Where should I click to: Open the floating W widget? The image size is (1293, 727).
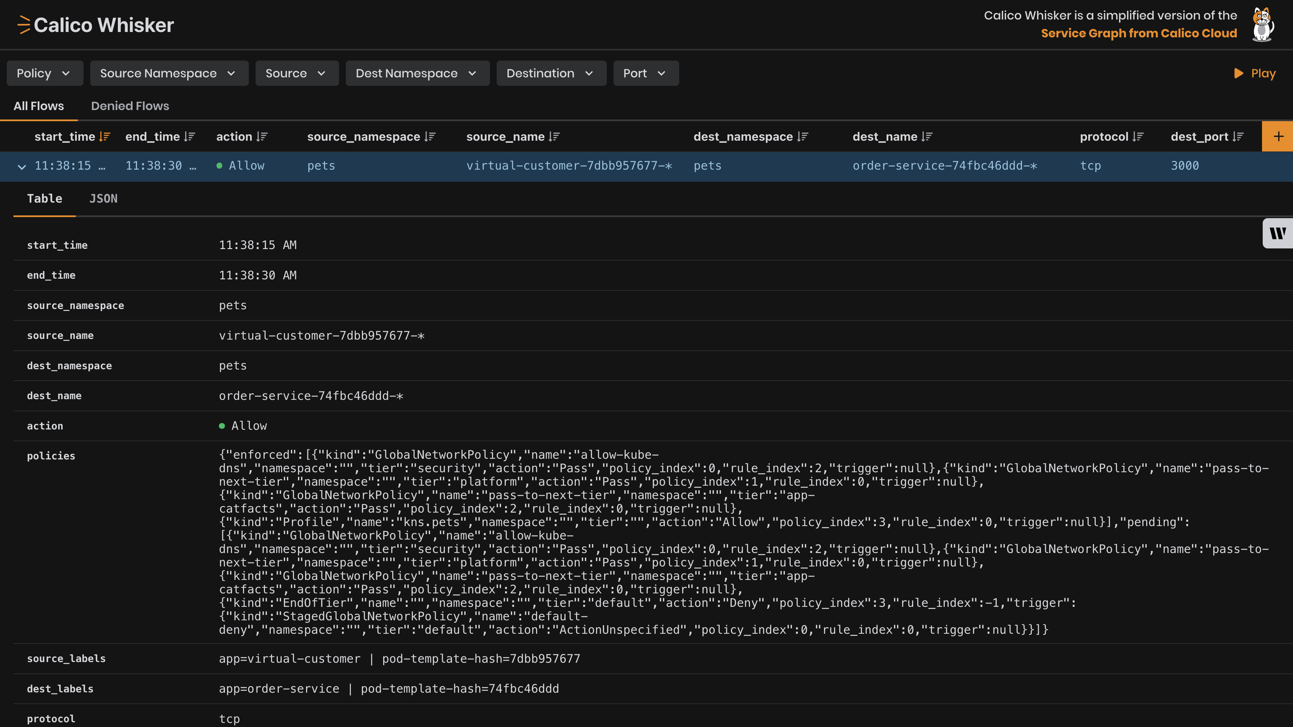[x=1278, y=233]
